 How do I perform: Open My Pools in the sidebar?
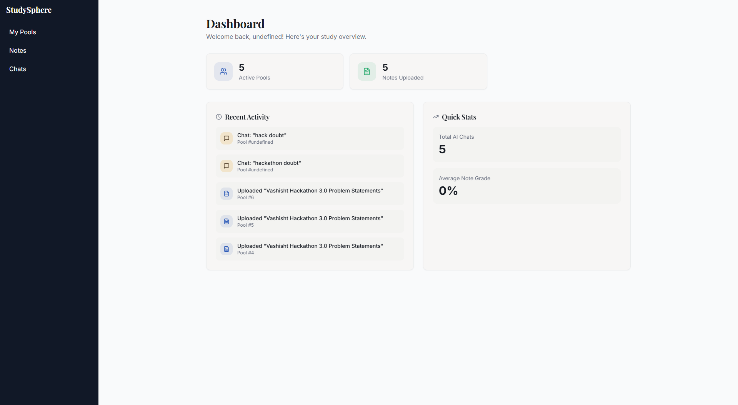pos(23,32)
